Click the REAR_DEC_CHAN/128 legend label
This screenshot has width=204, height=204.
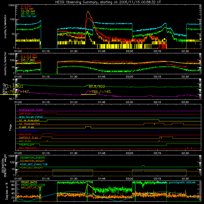(x=34, y=164)
